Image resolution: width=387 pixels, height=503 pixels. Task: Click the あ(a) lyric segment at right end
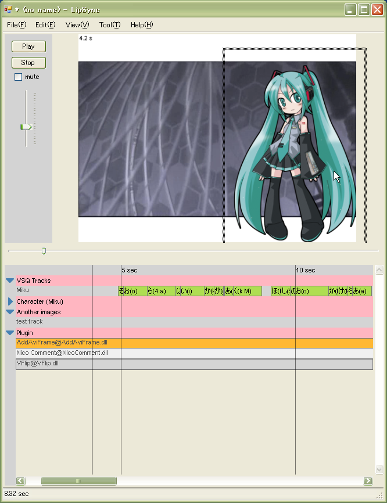(361, 291)
